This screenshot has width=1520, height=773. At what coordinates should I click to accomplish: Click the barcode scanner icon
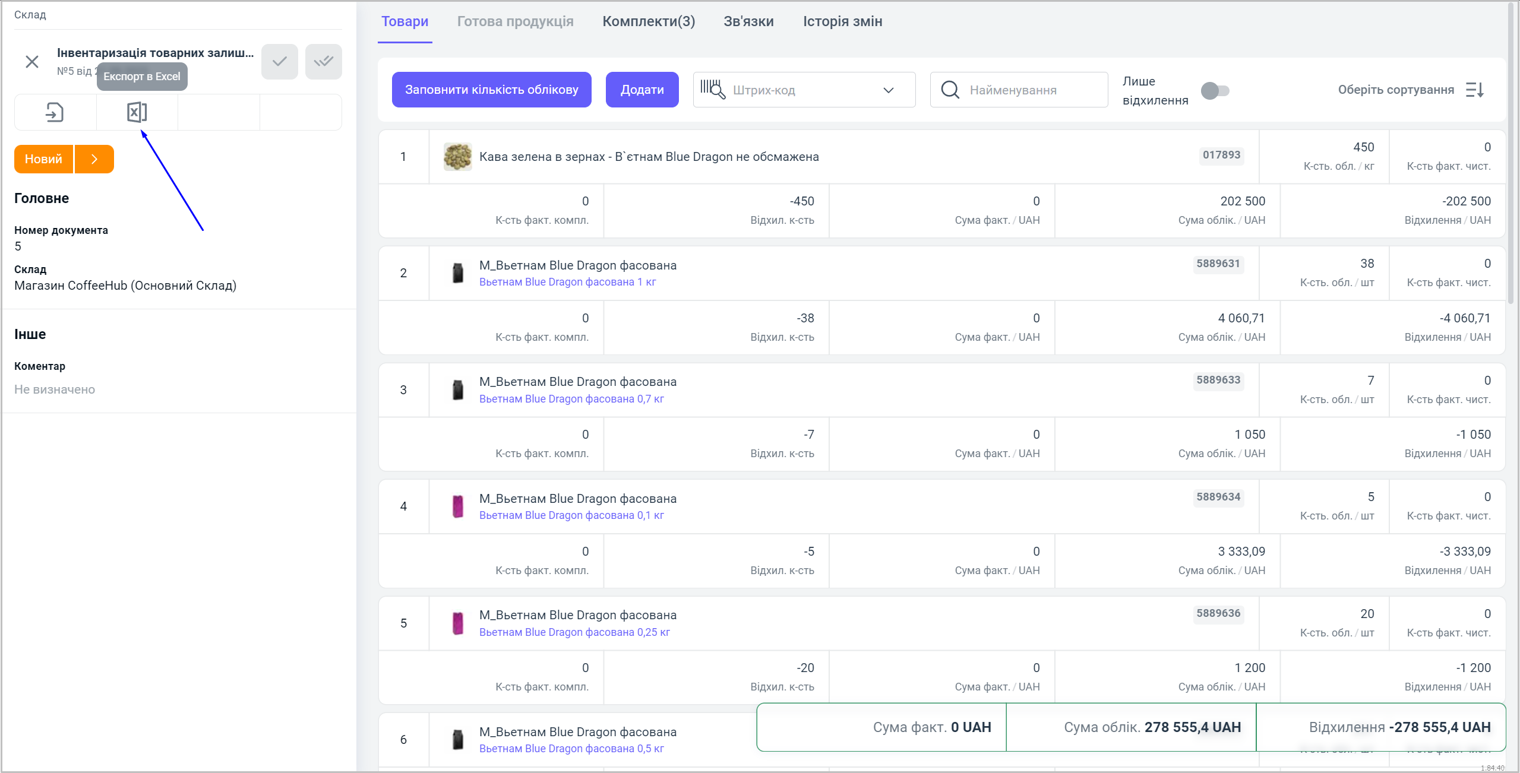712,90
